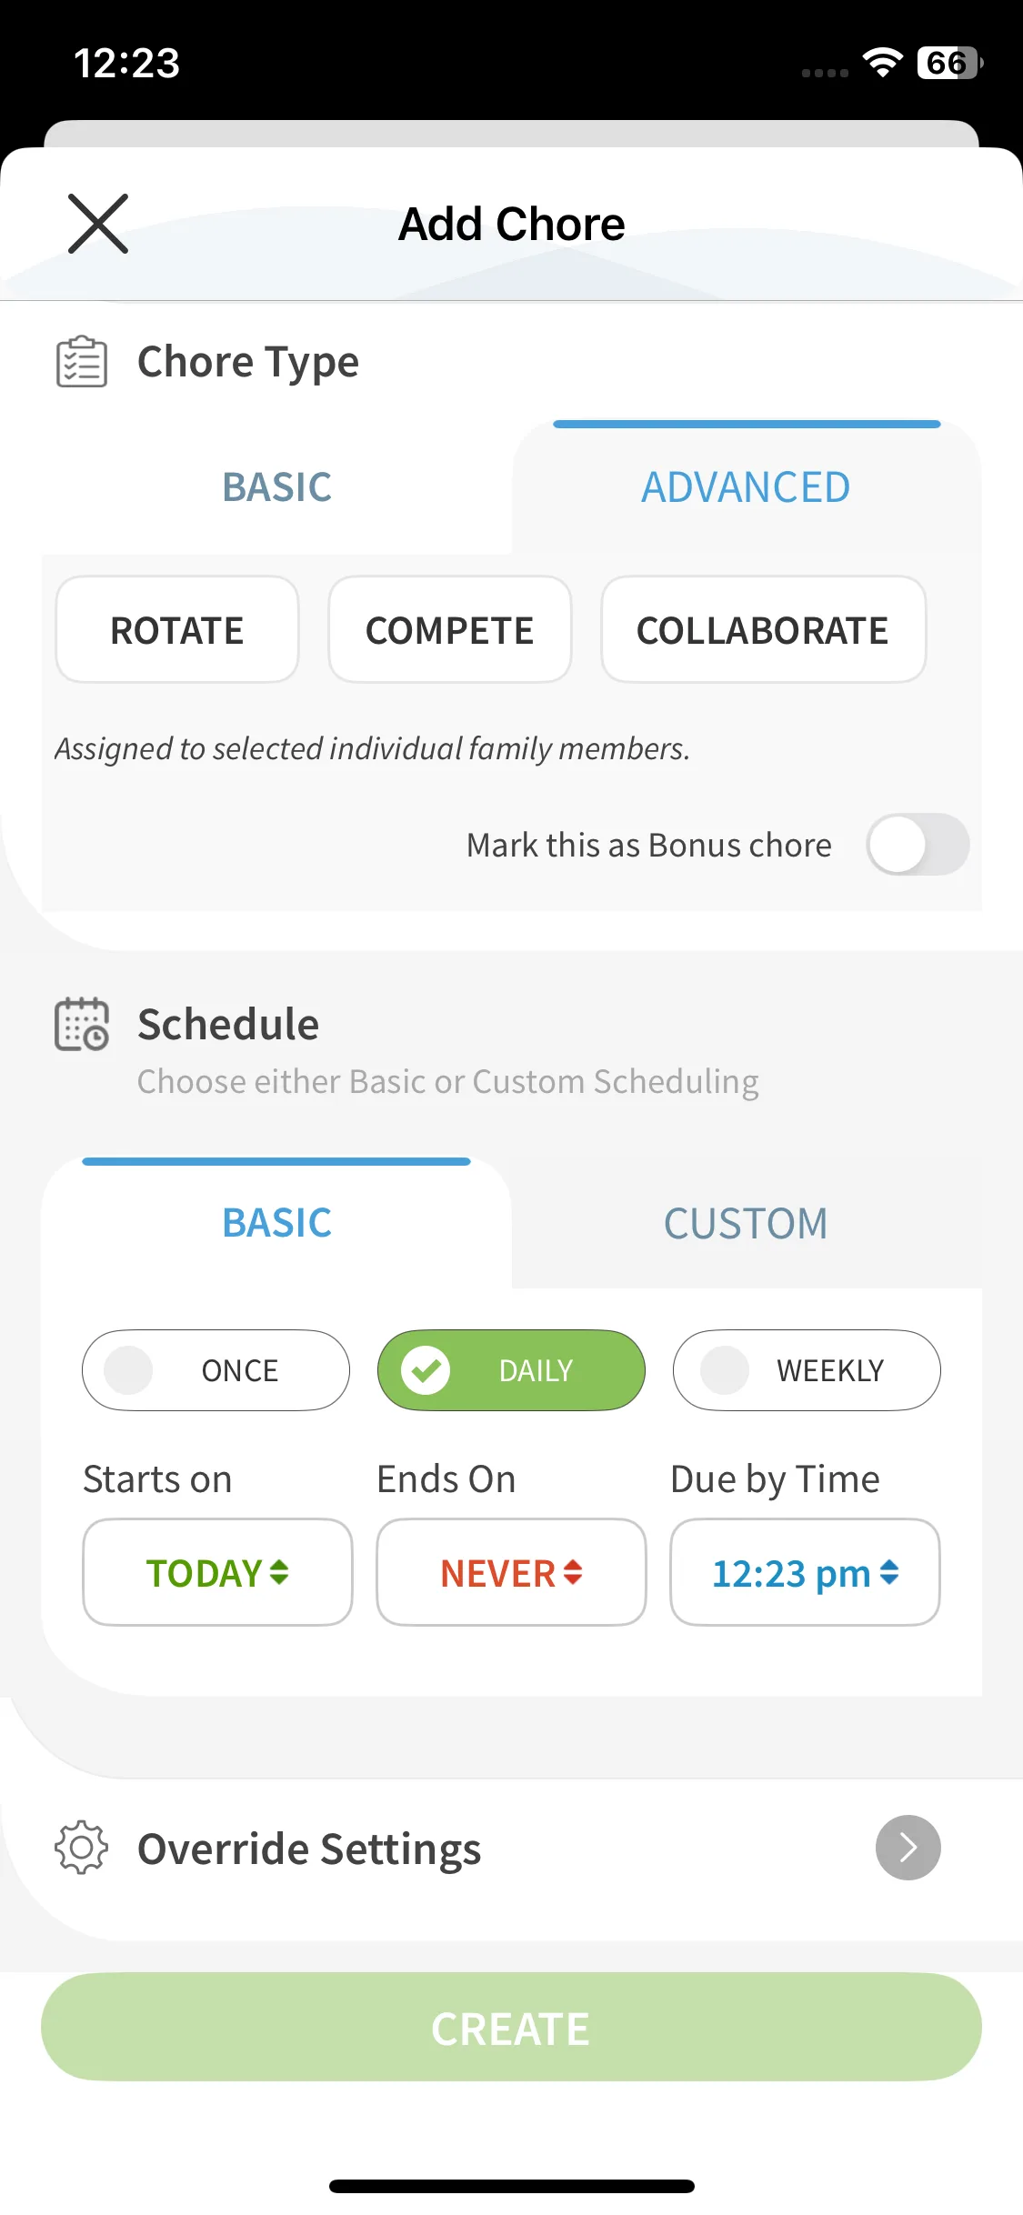Viewport: 1023px width, 2215px height.
Task: Select the WEEKLY schedule option
Action: tap(807, 1370)
